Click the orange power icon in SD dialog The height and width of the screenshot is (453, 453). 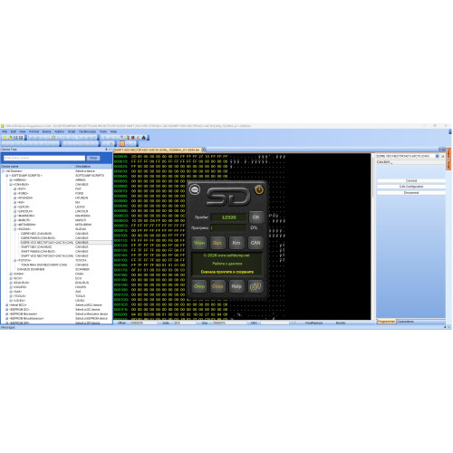click(x=259, y=190)
